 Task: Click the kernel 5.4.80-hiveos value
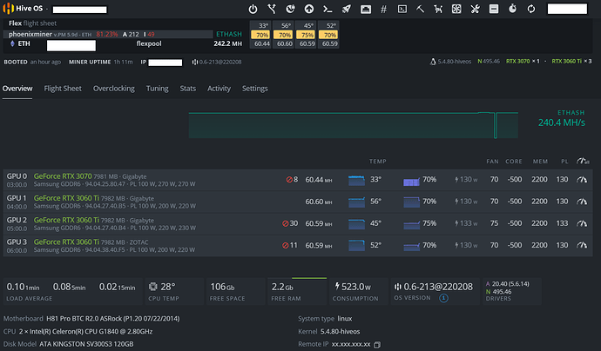click(341, 332)
